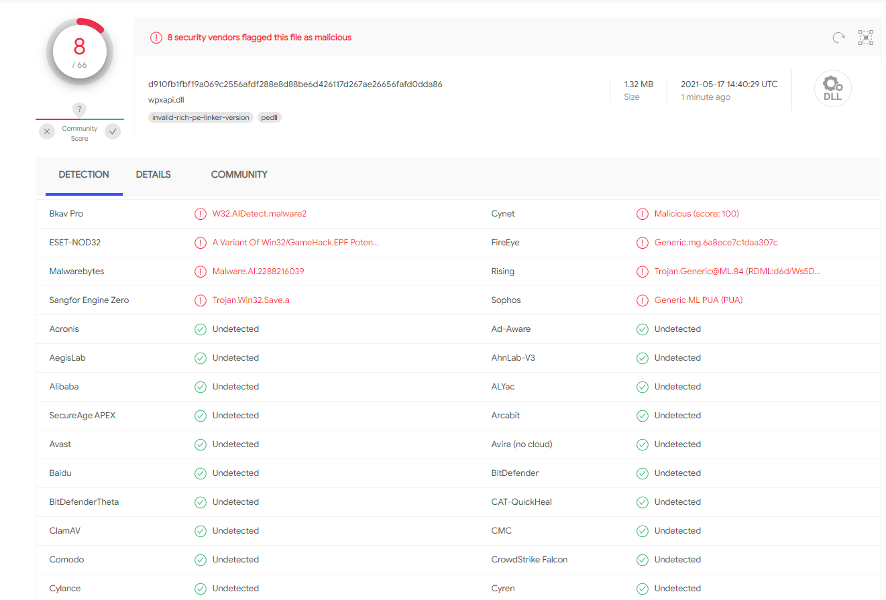886x600 pixels.
Task: Click the pedll tag
Action: pos(270,117)
